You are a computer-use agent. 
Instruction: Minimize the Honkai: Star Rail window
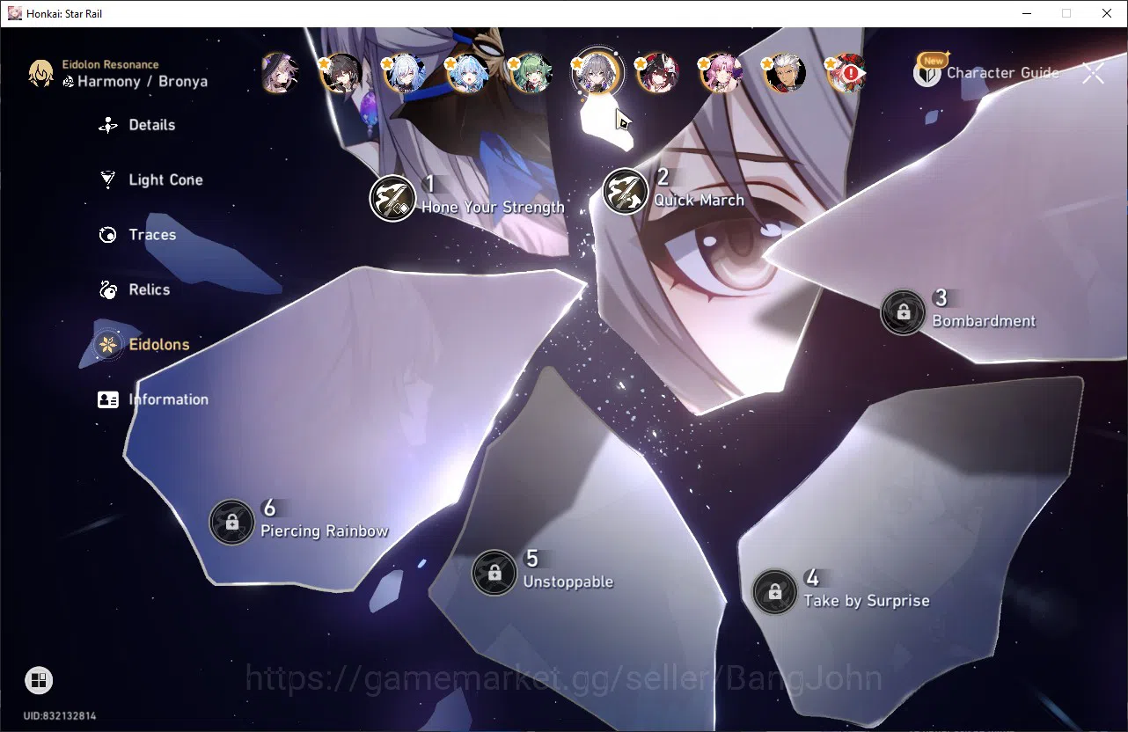coord(1026,13)
